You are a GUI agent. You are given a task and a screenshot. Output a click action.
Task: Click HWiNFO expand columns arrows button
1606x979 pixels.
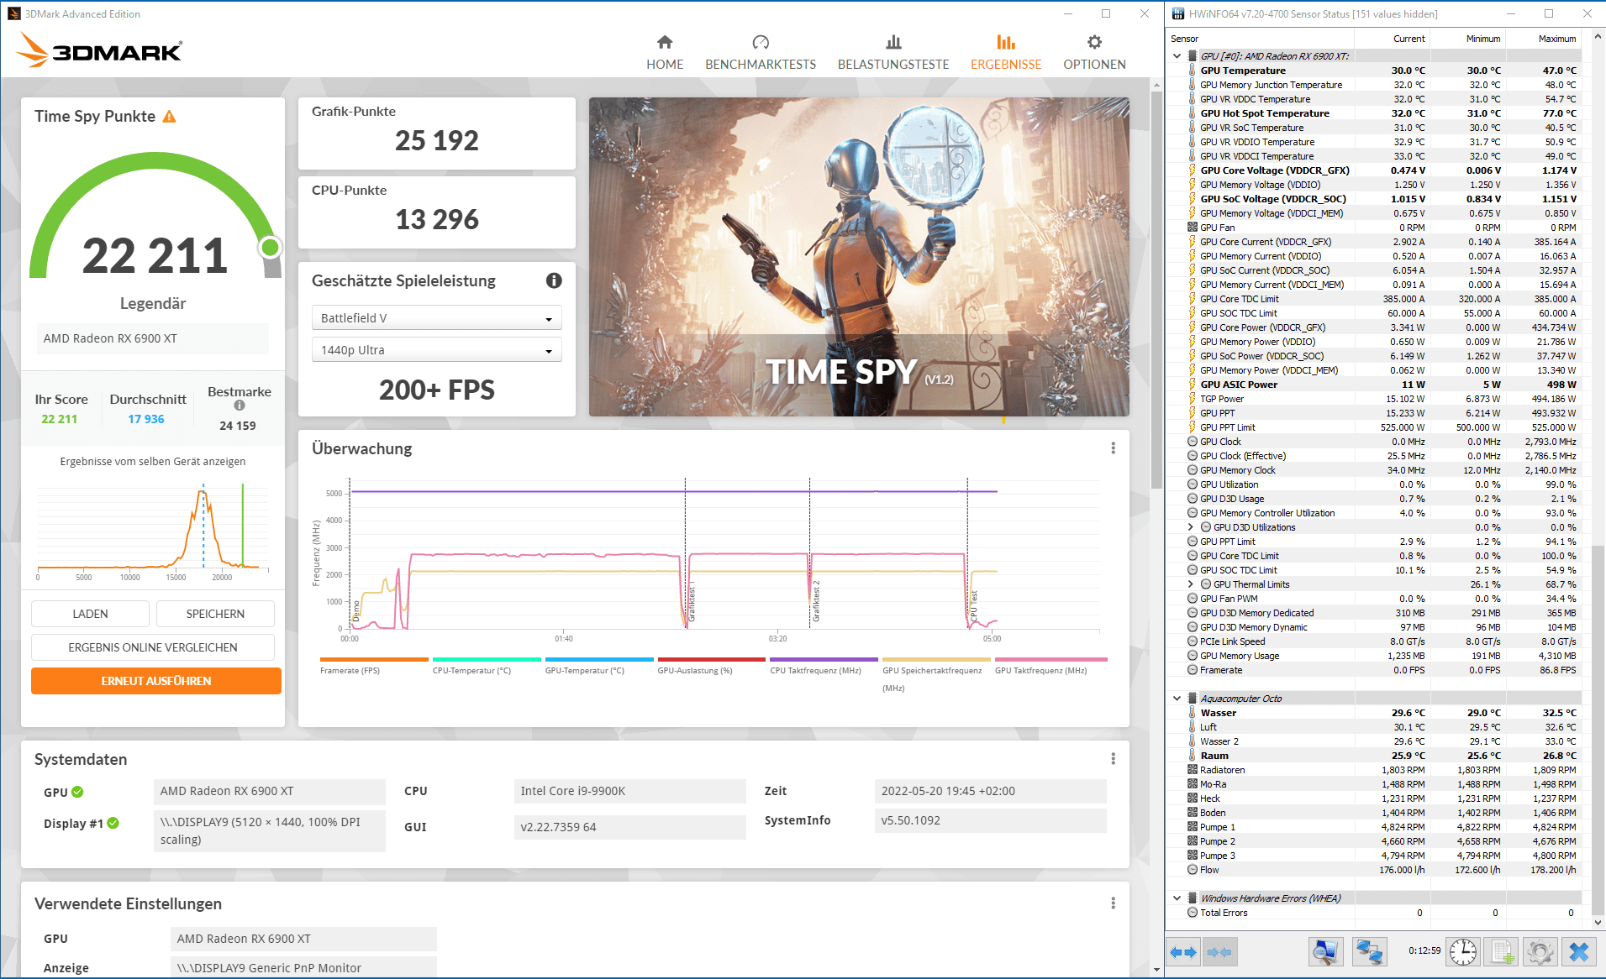coord(1183,952)
